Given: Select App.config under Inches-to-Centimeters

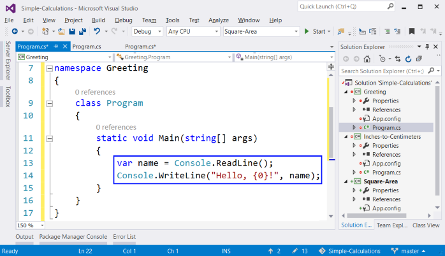Looking at the screenshot, I should 386,164.
